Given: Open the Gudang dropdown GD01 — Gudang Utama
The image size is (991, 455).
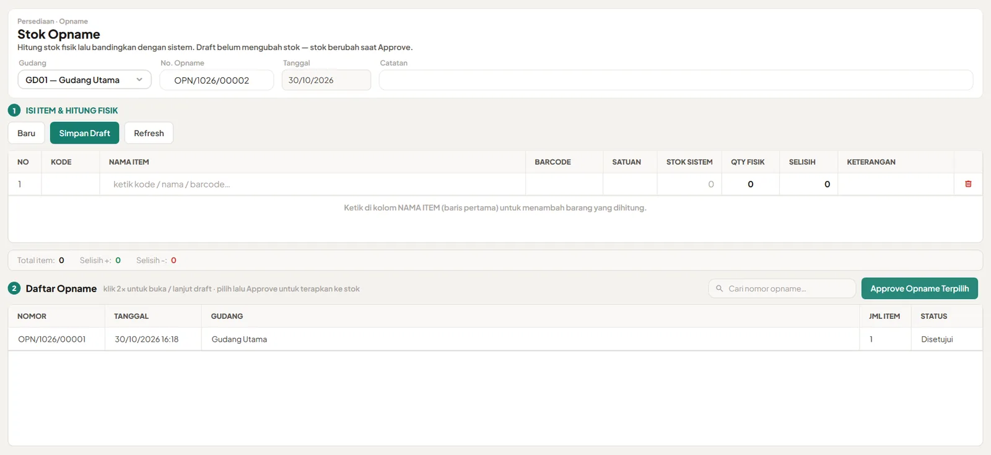Looking at the screenshot, I should click(84, 80).
